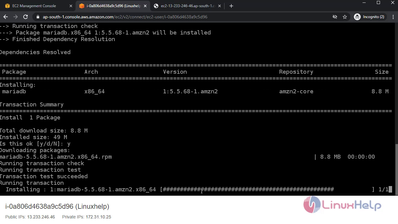Close the i-0a806d4638a9c5d96 browser tab
Viewport: 398px width, 224px height.
pyautogui.click(x=145, y=6)
